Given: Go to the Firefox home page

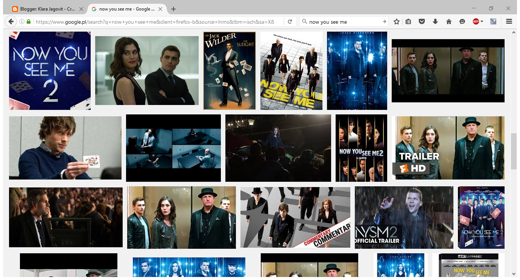Looking at the screenshot, I should click(x=449, y=22).
